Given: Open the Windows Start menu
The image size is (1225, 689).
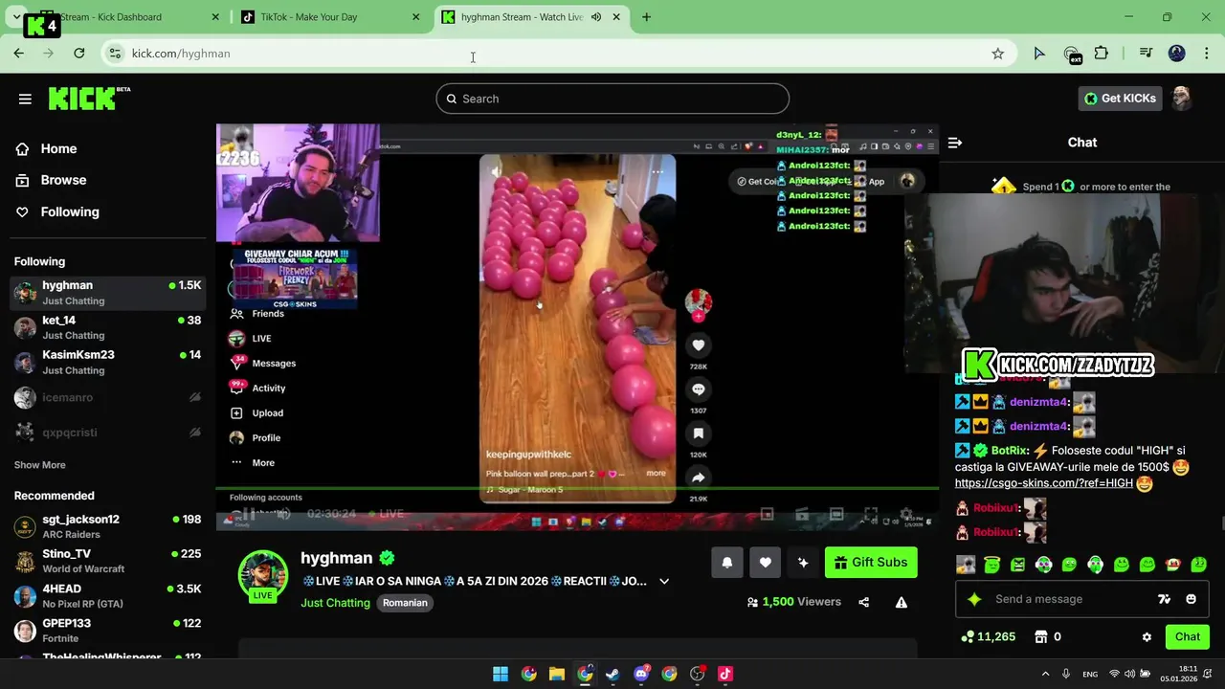Looking at the screenshot, I should click(x=501, y=674).
